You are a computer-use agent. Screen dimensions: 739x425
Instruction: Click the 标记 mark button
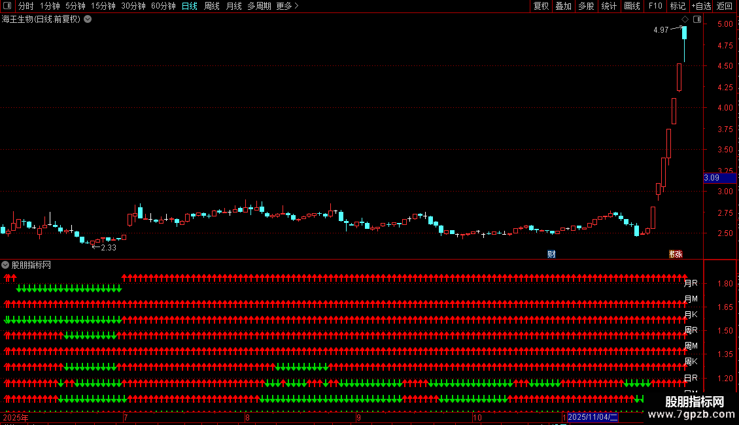pos(678,6)
